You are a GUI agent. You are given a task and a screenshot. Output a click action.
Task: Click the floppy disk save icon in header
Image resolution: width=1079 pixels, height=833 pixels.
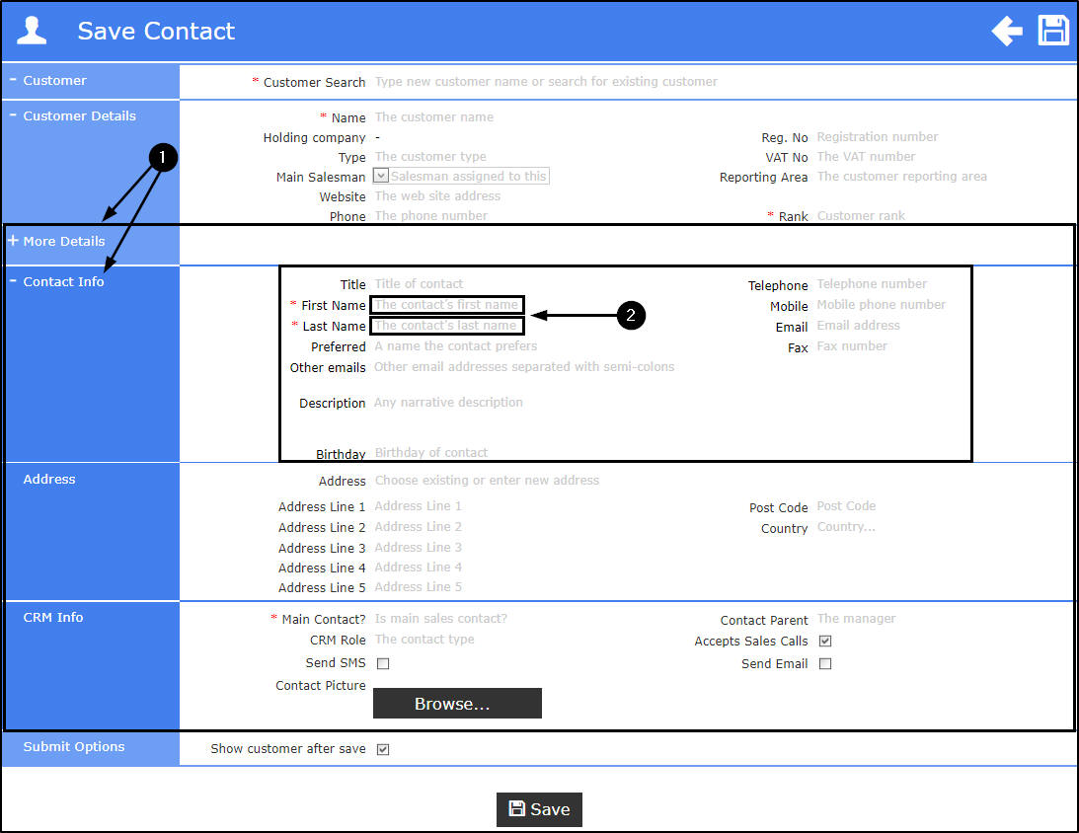pos(1053,31)
